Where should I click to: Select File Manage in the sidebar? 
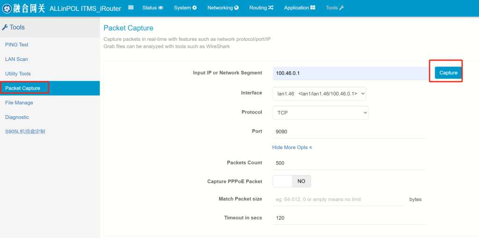click(19, 103)
